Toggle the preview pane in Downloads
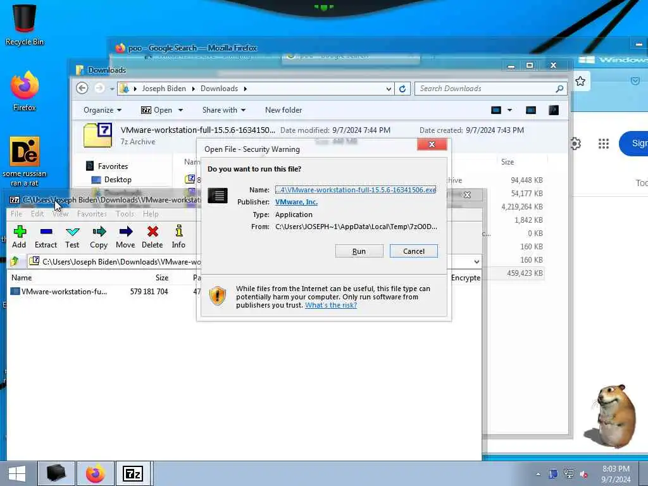648x486 pixels. tap(531, 110)
